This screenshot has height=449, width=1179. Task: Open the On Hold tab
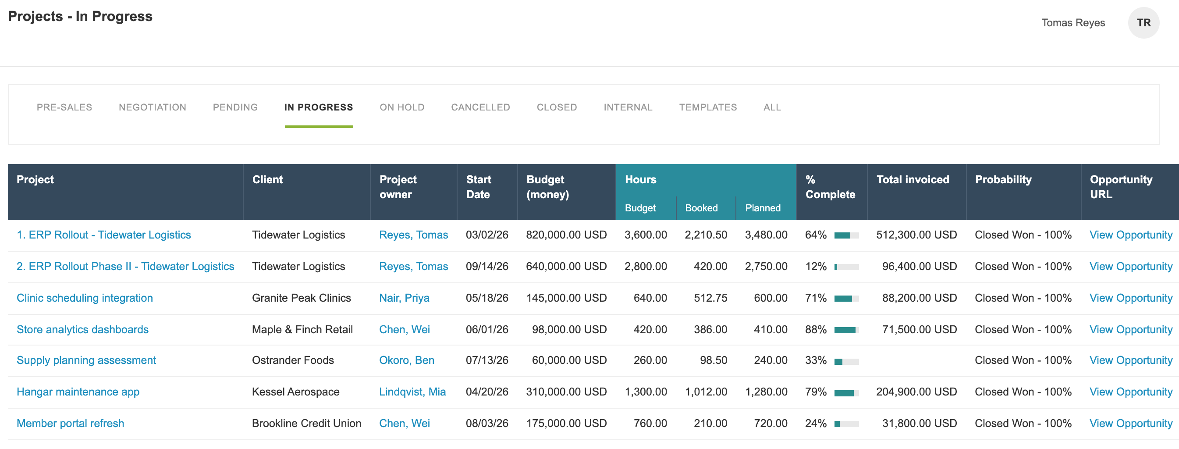pos(402,107)
